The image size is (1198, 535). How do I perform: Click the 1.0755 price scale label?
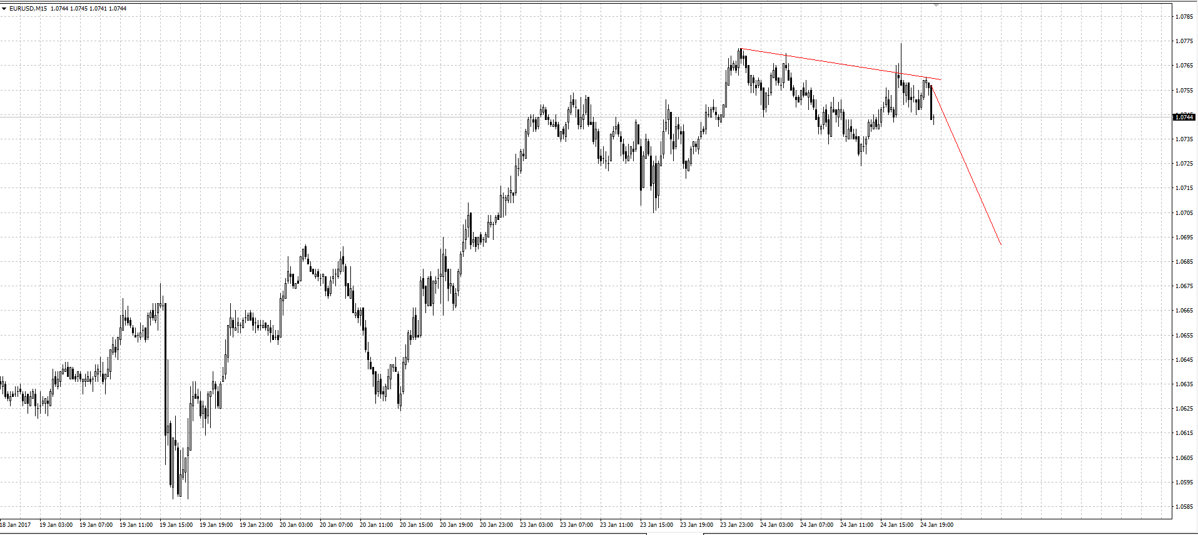pyautogui.click(x=1184, y=91)
